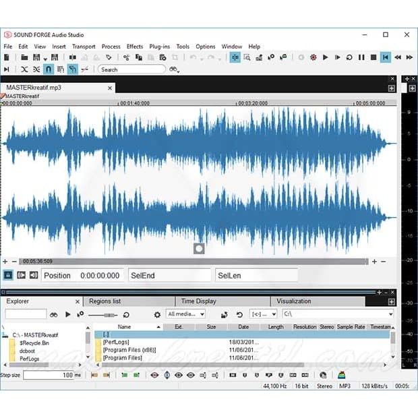Click the Explorer preview volume slider
Screen dimensions: 418x418
click(103, 315)
